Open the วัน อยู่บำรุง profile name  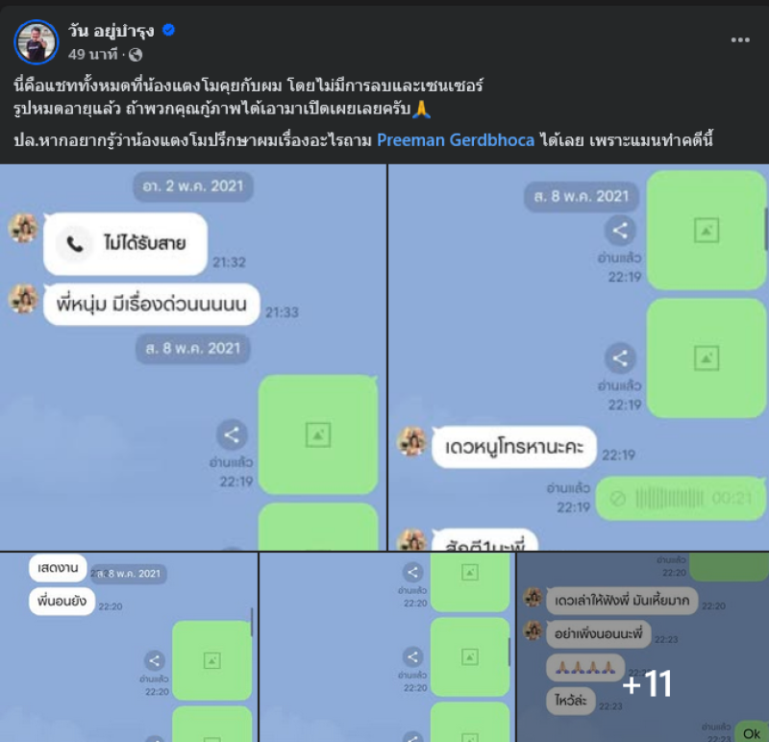click(x=111, y=31)
